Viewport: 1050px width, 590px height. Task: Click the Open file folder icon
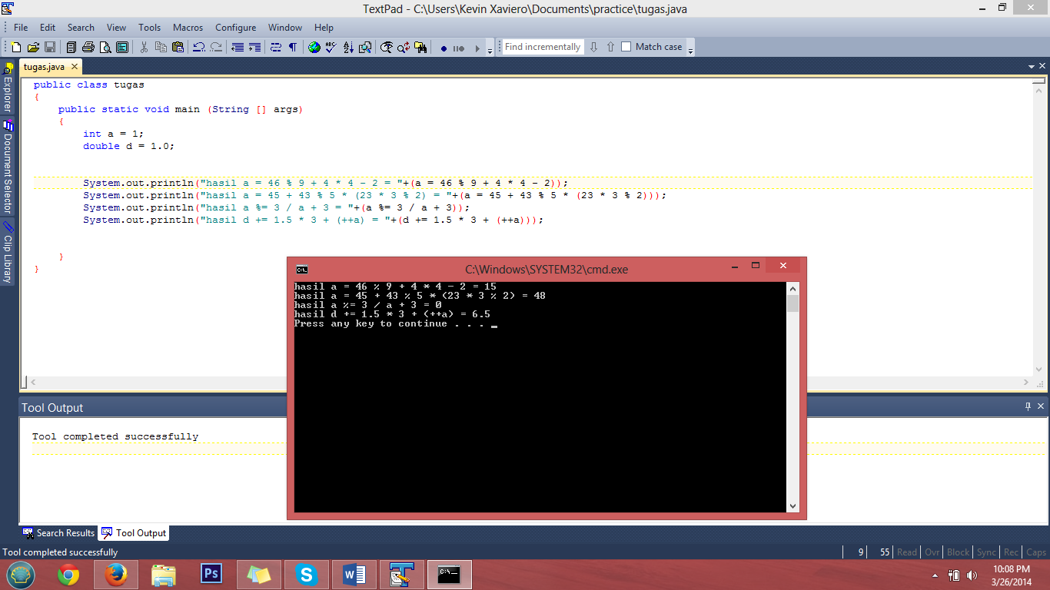tap(33, 47)
